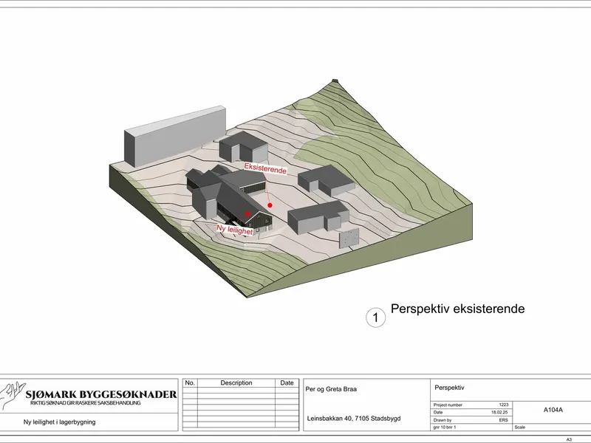This screenshot has height=443, width=591.
Task: Click 'gnr 10 bnr 1' property reference
Action: coord(445,427)
